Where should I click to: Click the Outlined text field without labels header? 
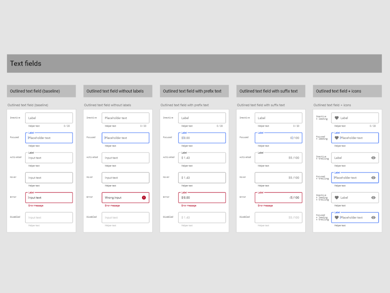[118, 91]
